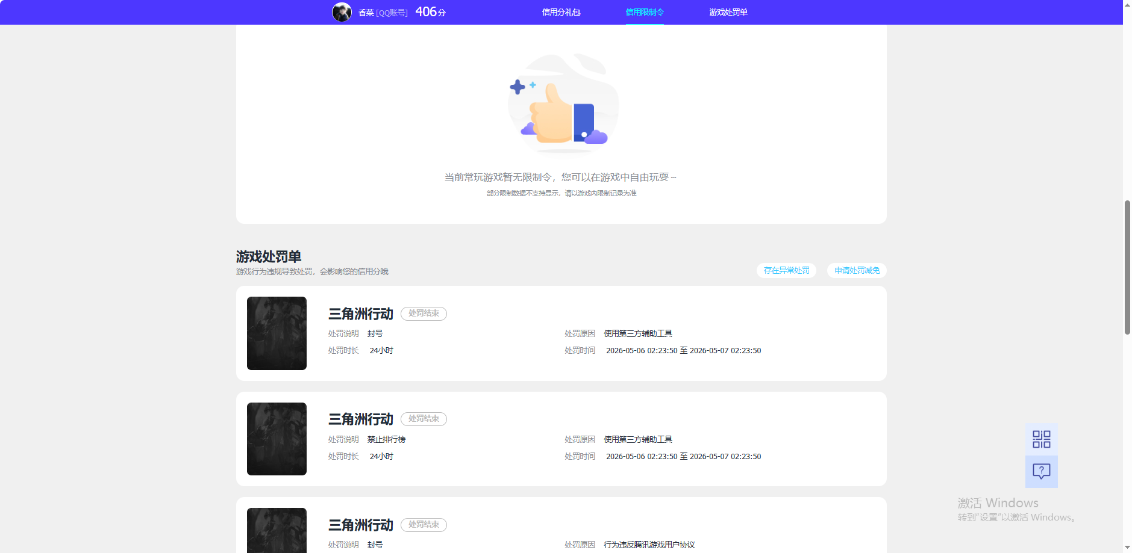Viewport: 1132px width, 553px height.
Task: Select the 信用限制令 tab
Action: pos(645,12)
